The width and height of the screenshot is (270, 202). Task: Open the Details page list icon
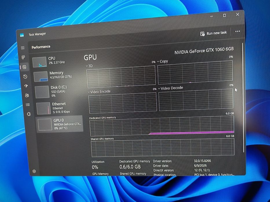click(x=28, y=104)
